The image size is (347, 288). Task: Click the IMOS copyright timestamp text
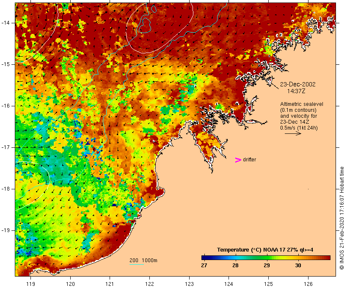341,218
